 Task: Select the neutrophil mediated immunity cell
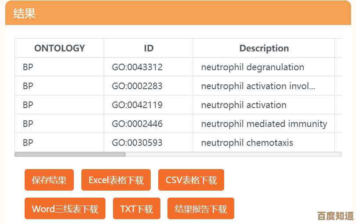[x=264, y=124]
